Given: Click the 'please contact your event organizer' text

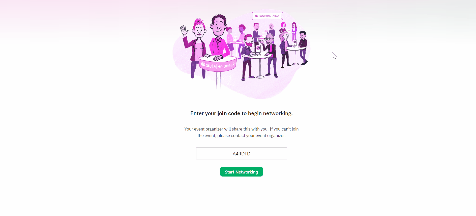Looking at the screenshot, I should click(x=251, y=136).
